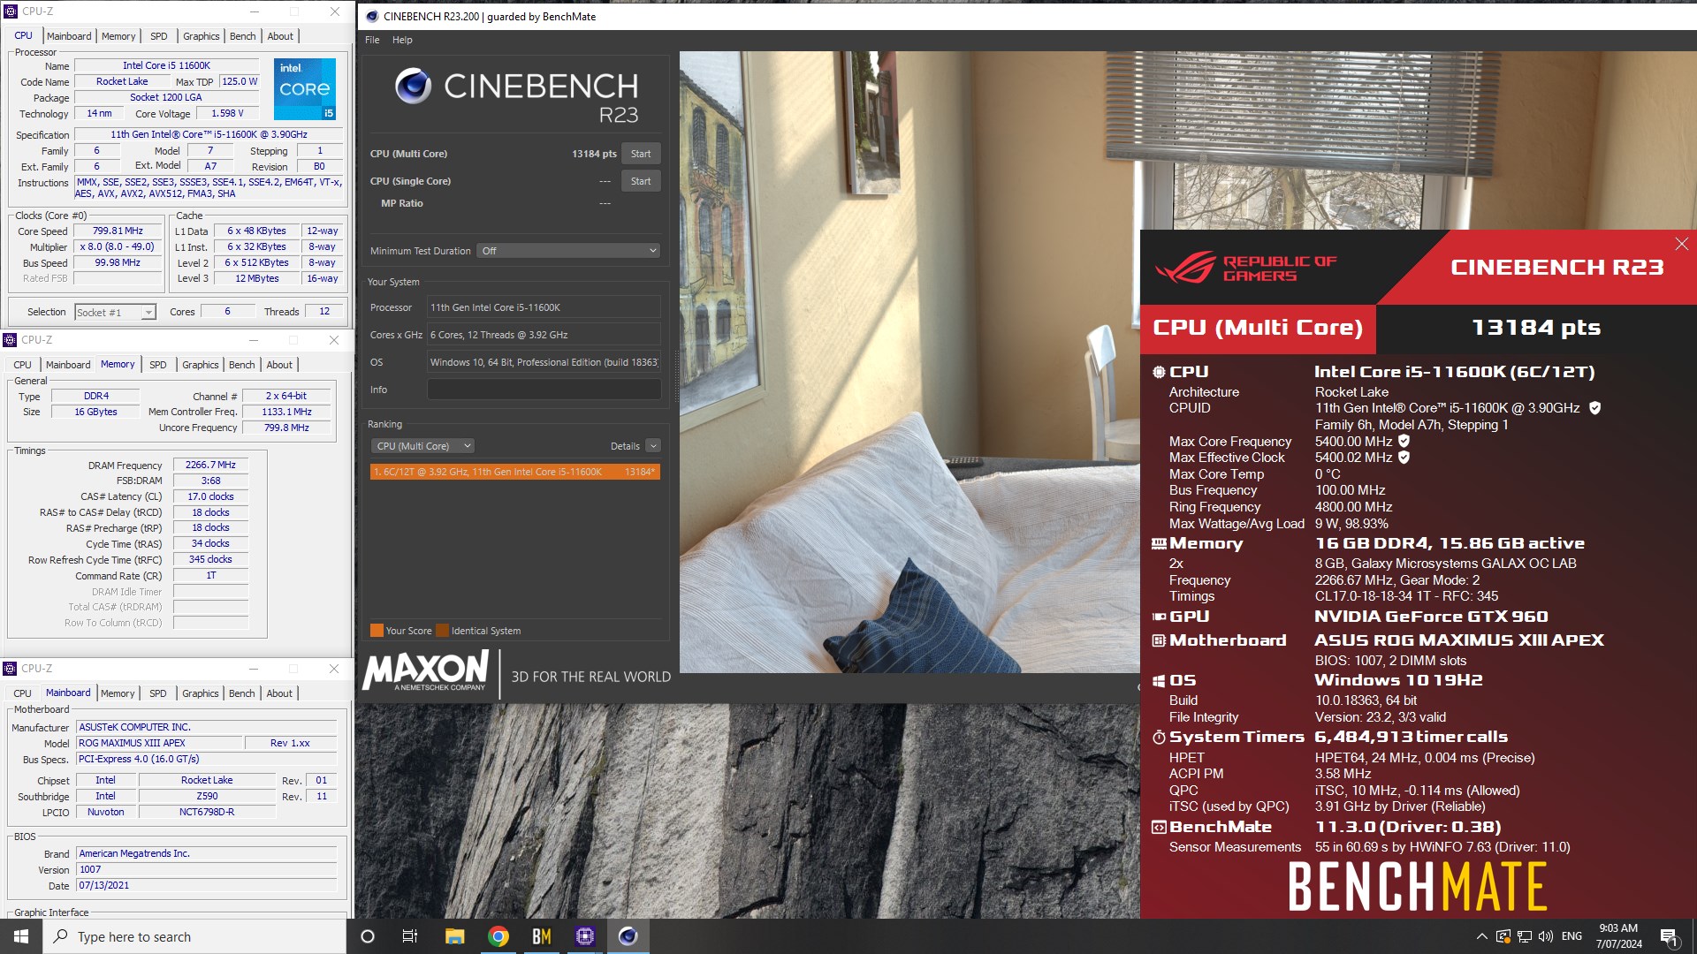Open File Explorer from the taskbar
Image resolution: width=1697 pixels, height=954 pixels.
point(454,936)
